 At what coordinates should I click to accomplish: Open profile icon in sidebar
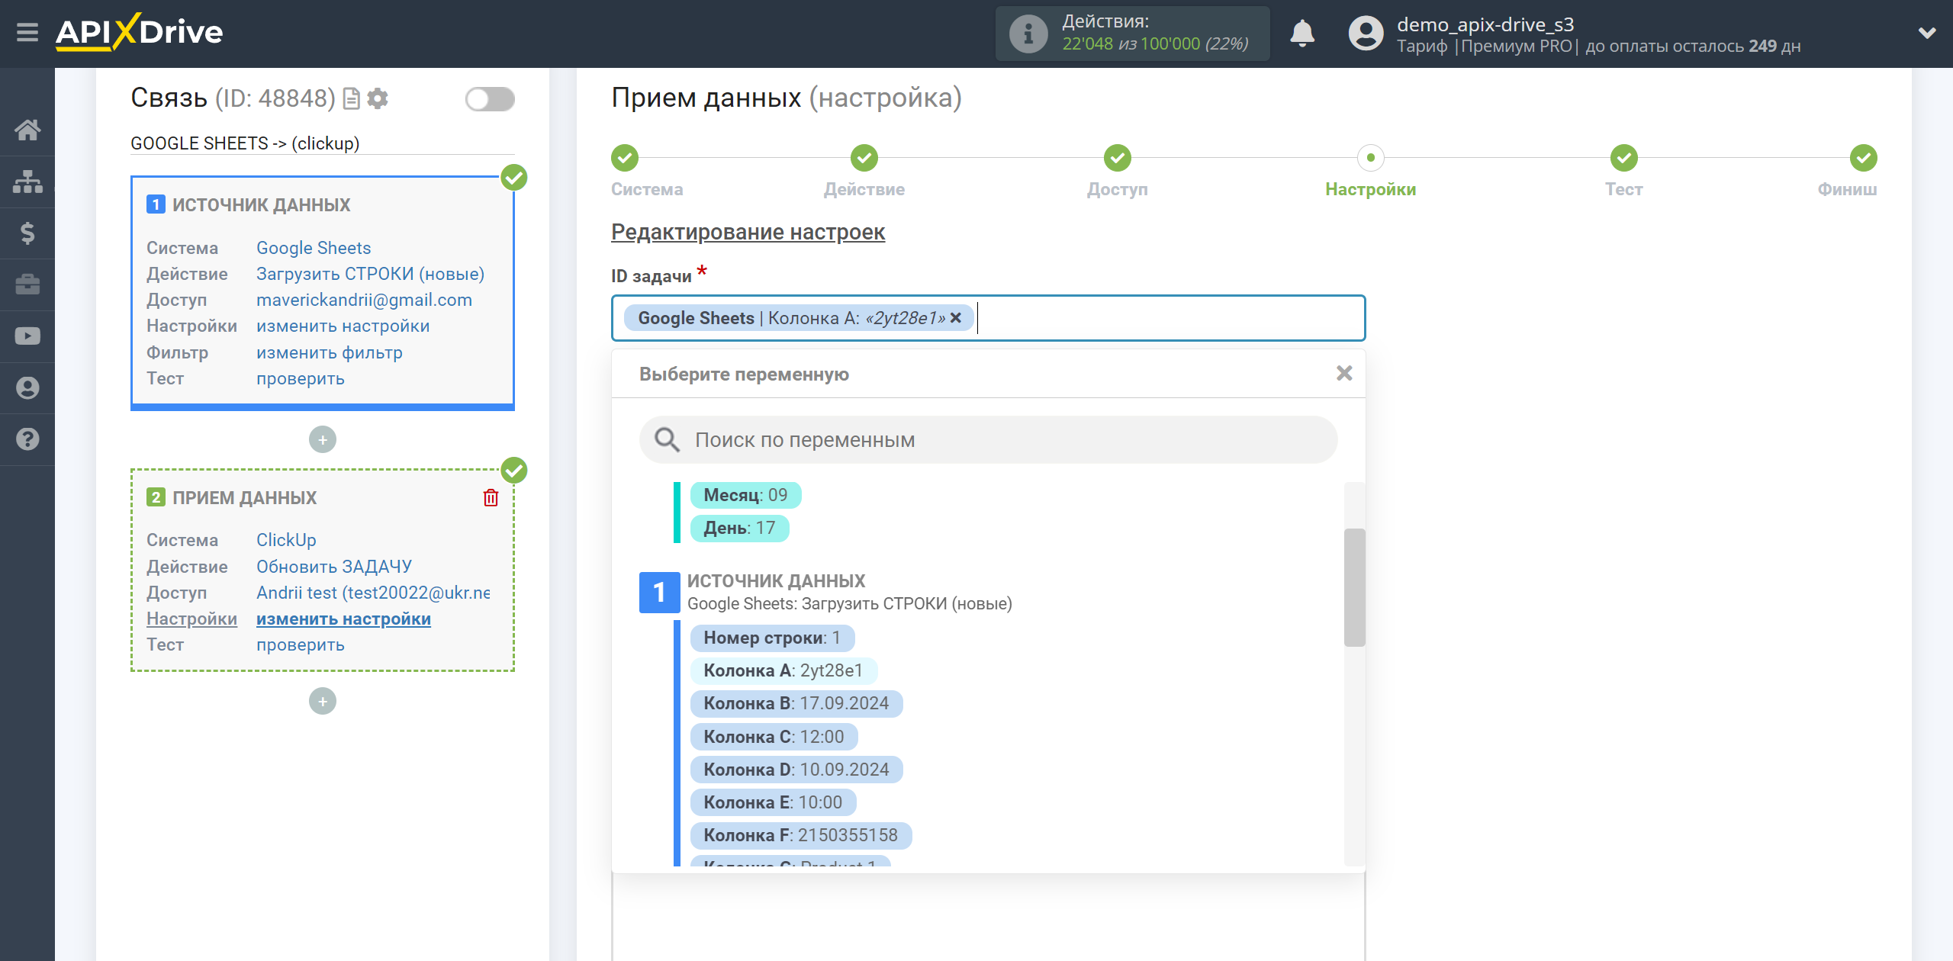tap(27, 387)
